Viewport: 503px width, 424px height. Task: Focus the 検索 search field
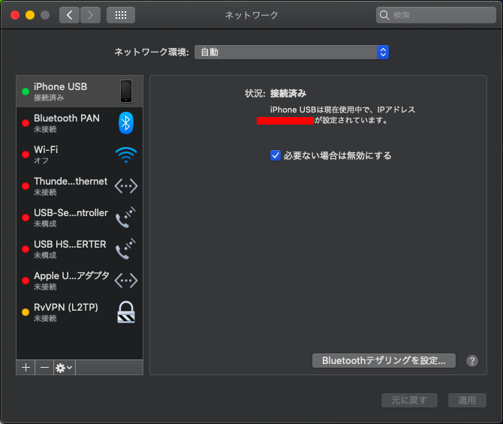(436, 15)
